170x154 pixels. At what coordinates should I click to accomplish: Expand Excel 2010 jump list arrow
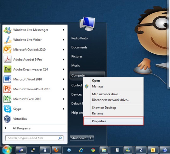64,99
